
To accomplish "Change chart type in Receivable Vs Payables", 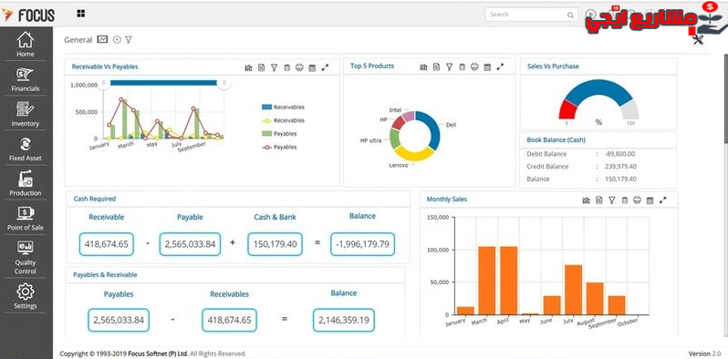I will click(x=248, y=67).
